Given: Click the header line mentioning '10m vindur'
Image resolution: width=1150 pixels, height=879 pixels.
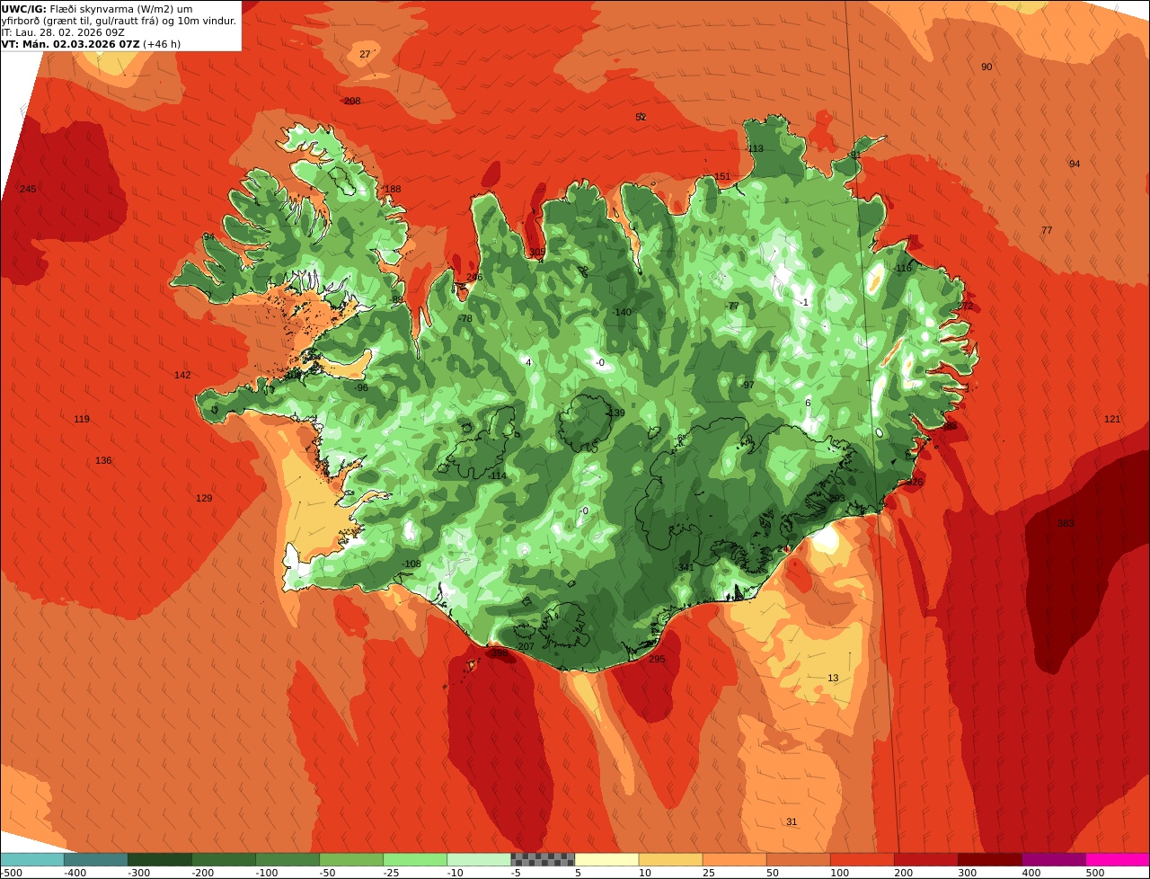Looking at the screenshot, I should (x=119, y=21).
